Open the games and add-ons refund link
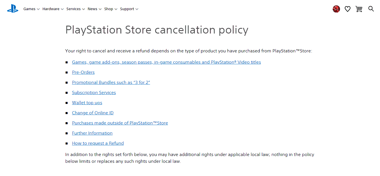The height and width of the screenshot is (176, 380). pos(166,62)
